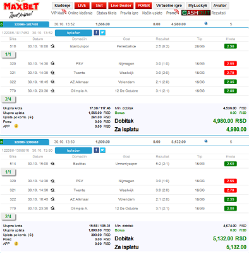Expand the 2/4 system group in first ticket
249x253 pixels.
click(x=8, y=99)
